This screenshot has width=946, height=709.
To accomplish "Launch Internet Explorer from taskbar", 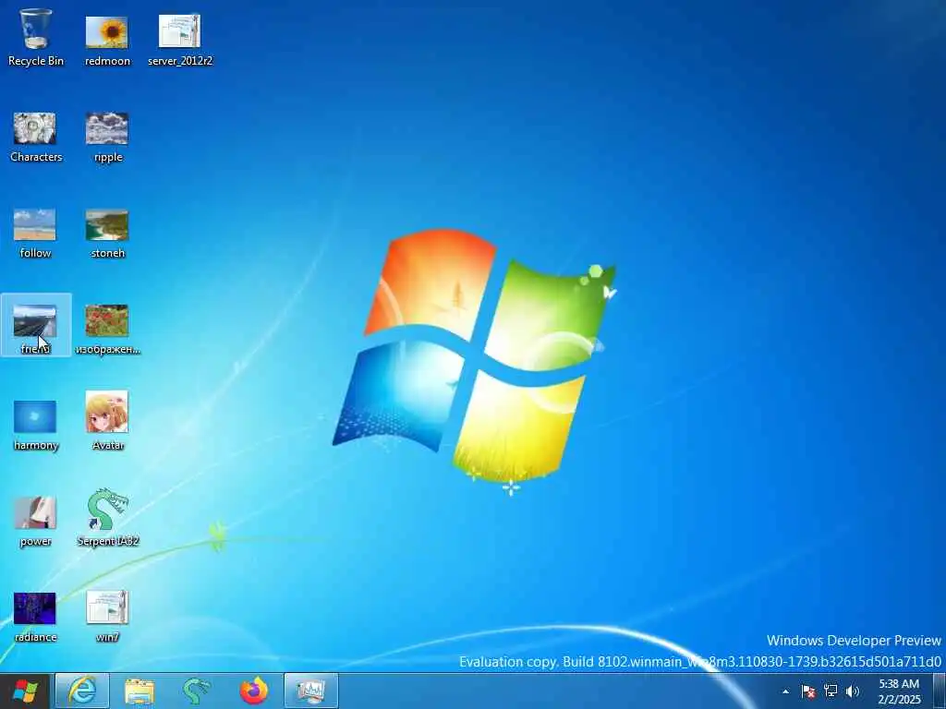I will click(x=82, y=691).
